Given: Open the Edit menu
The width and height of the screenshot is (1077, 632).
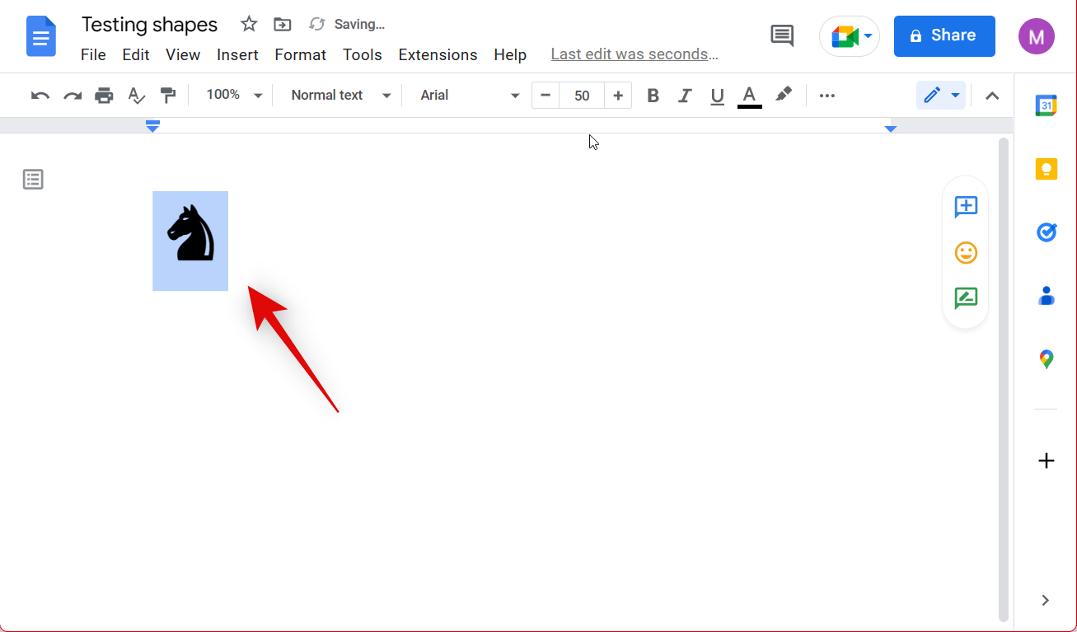Looking at the screenshot, I should click(136, 54).
